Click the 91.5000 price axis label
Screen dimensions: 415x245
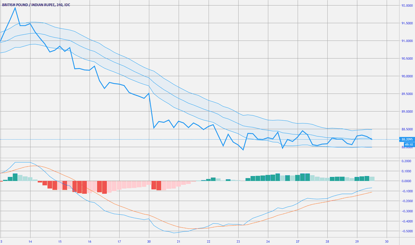[x=407, y=23]
